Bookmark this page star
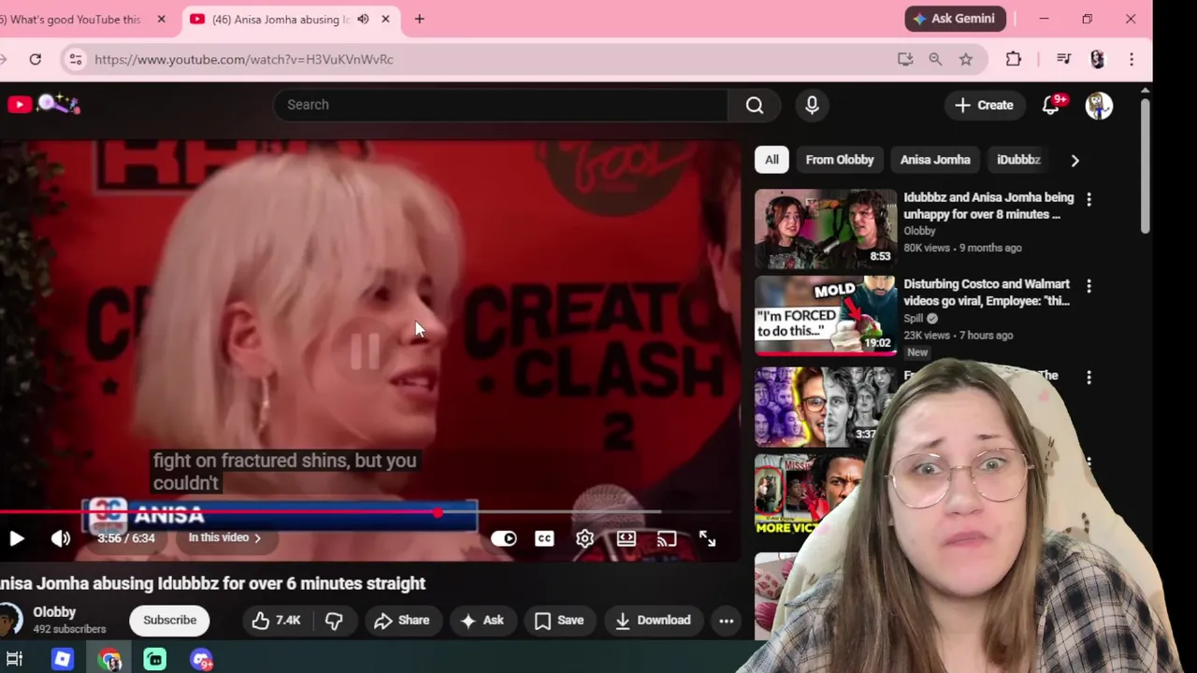 (966, 59)
